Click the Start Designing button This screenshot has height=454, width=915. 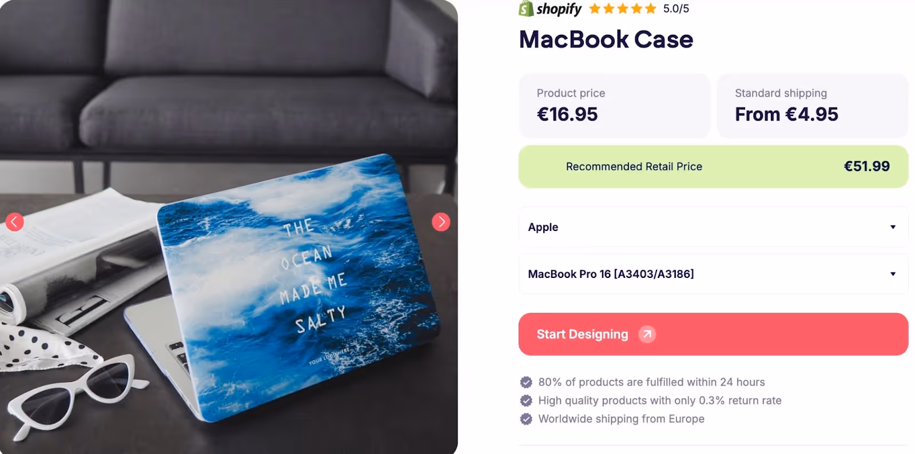pos(713,334)
